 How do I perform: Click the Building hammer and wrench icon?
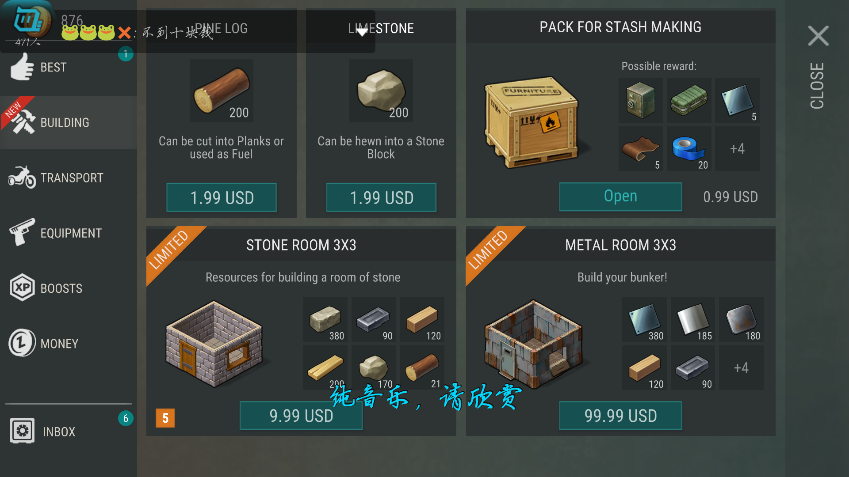point(23,121)
